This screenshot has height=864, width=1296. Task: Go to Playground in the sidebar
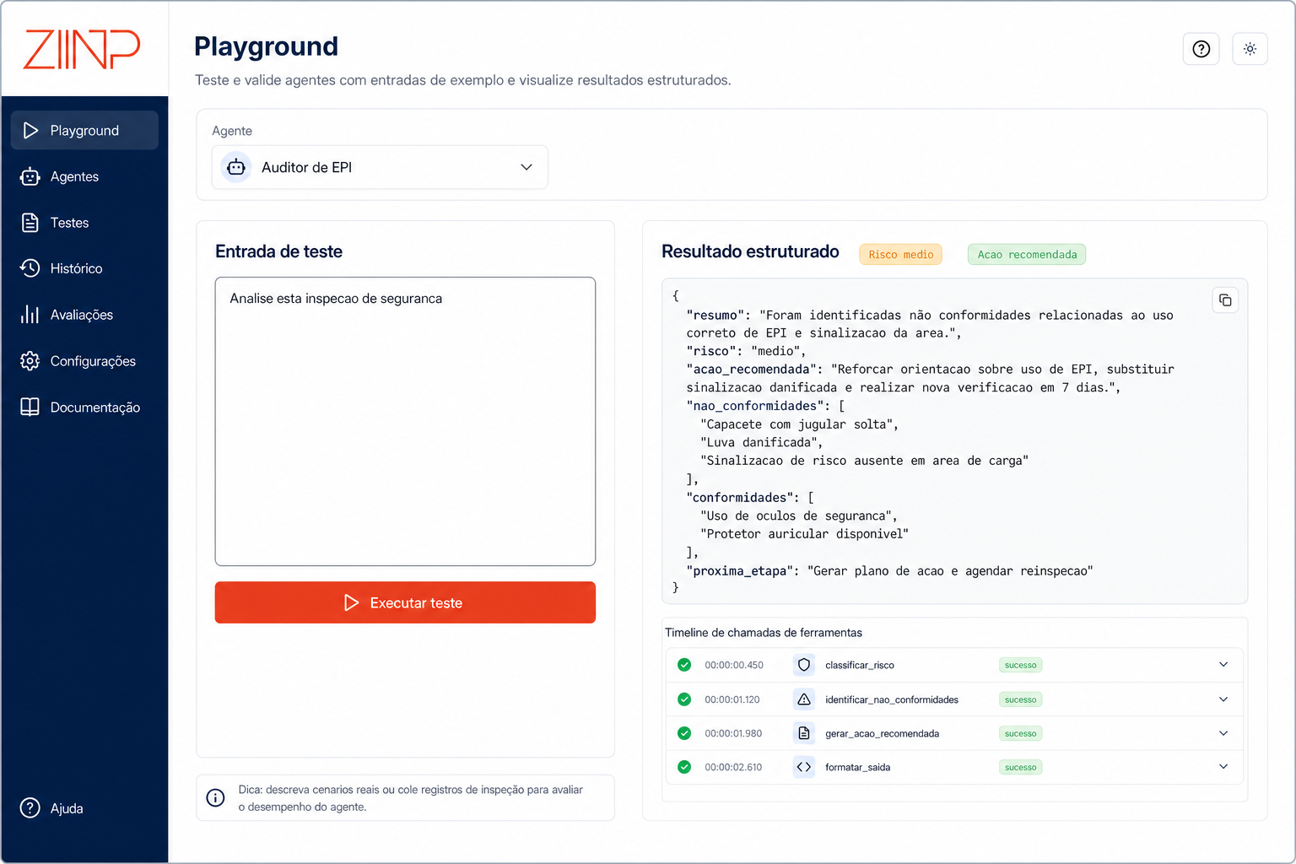click(x=84, y=130)
